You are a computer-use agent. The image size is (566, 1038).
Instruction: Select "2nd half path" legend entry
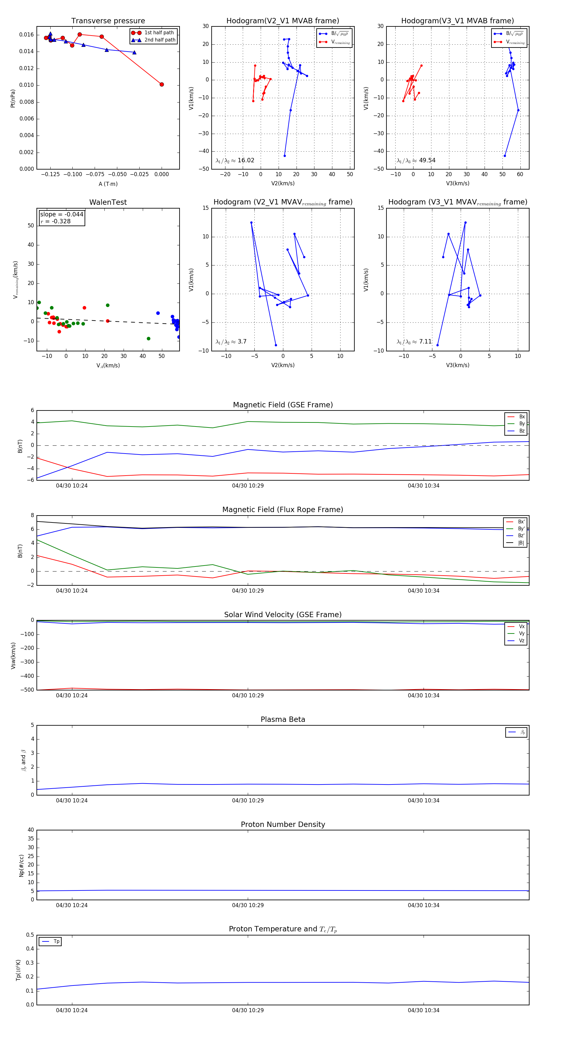153,40
